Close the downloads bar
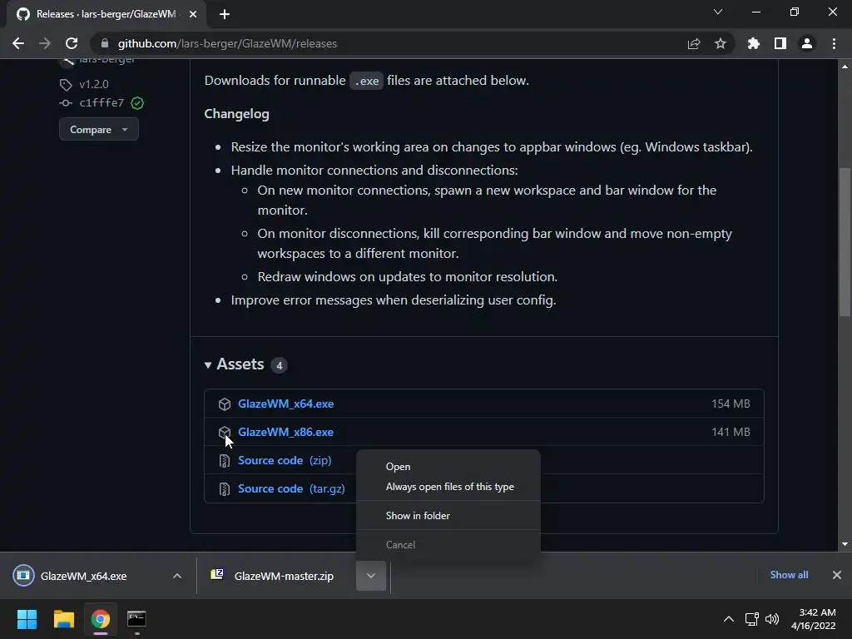This screenshot has height=639, width=852. 837,575
